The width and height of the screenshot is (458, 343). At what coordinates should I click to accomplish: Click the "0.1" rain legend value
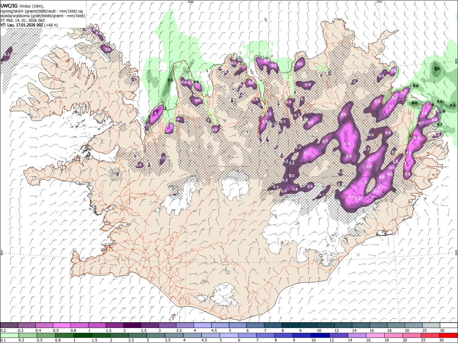[3, 340]
